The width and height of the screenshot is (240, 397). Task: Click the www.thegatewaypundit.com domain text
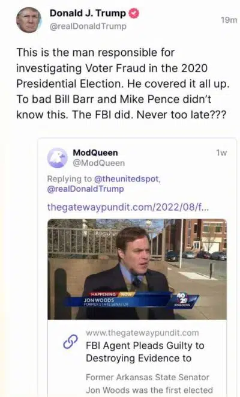pyautogui.click(x=142, y=333)
